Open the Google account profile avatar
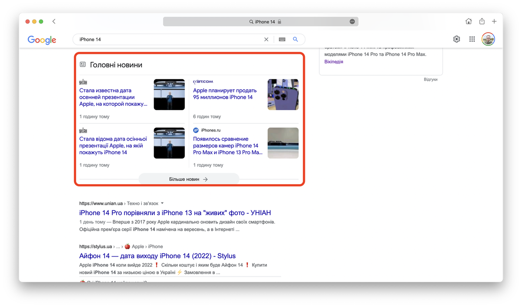The height and width of the screenshot is (307, 522). (x=488, y=40)
